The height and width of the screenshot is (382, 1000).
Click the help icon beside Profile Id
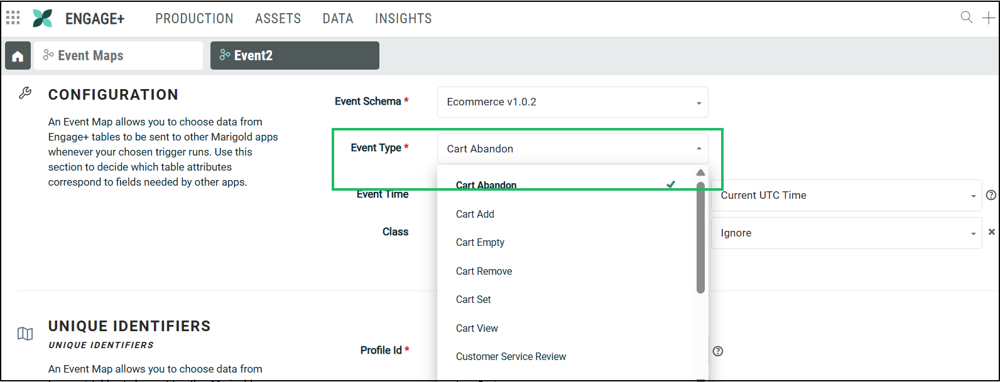point(718,351)
